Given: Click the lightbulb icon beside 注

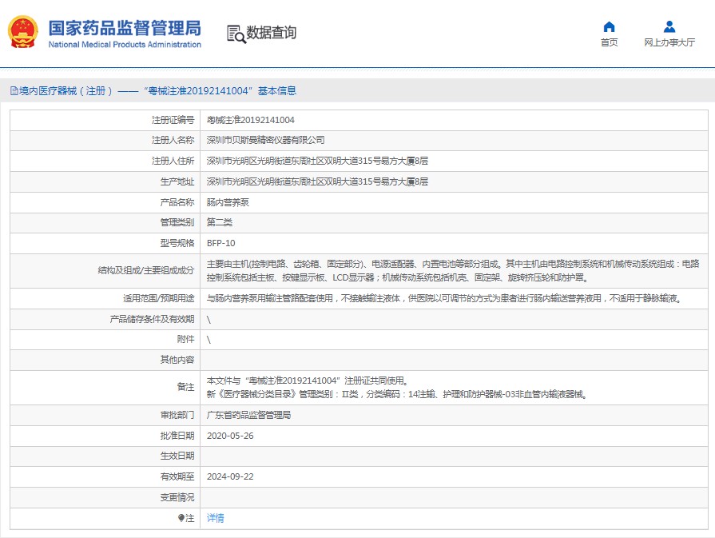Looking at the screenshot, I should (x=182, y=518).
